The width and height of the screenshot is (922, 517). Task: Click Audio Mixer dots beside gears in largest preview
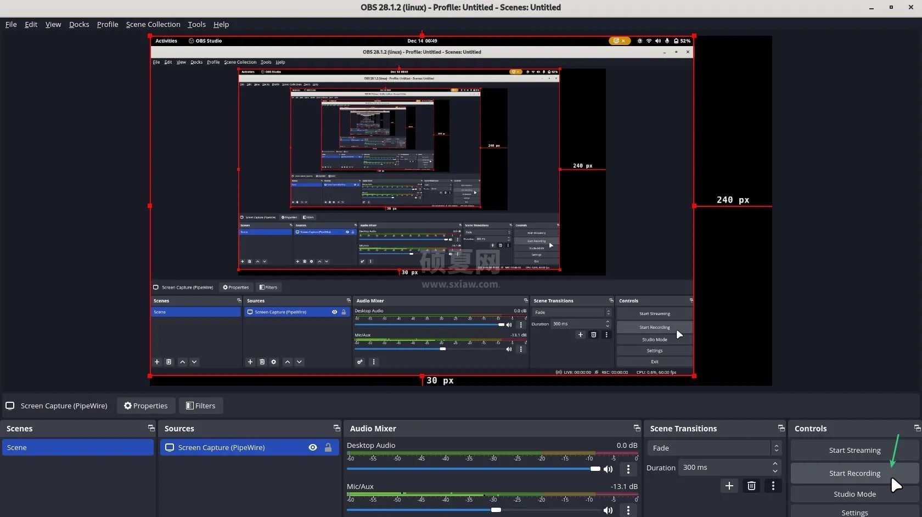coord(374,362)
